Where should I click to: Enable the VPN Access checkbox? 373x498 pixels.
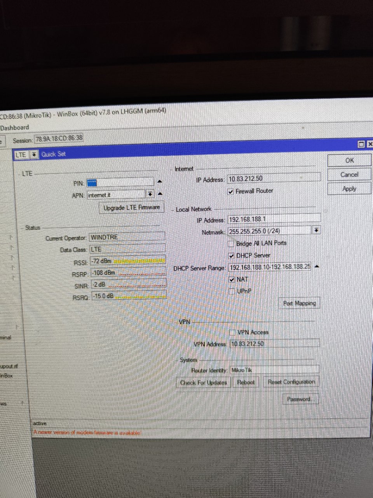pos(233,333)
